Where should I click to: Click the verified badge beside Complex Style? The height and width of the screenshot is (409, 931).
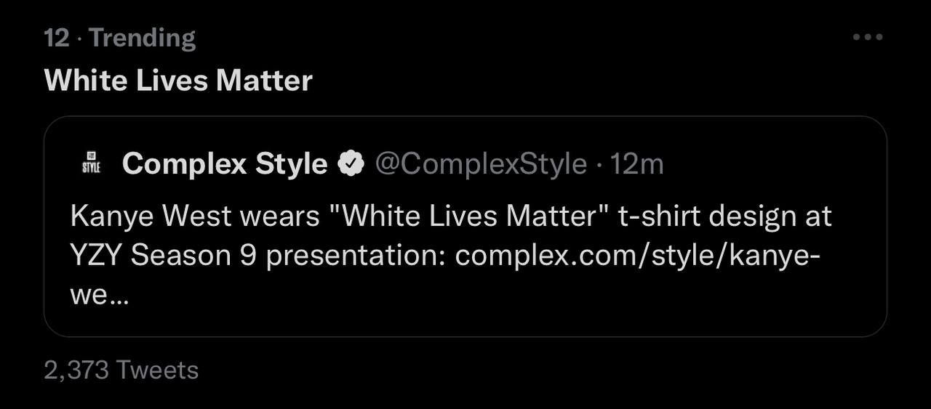352,165
